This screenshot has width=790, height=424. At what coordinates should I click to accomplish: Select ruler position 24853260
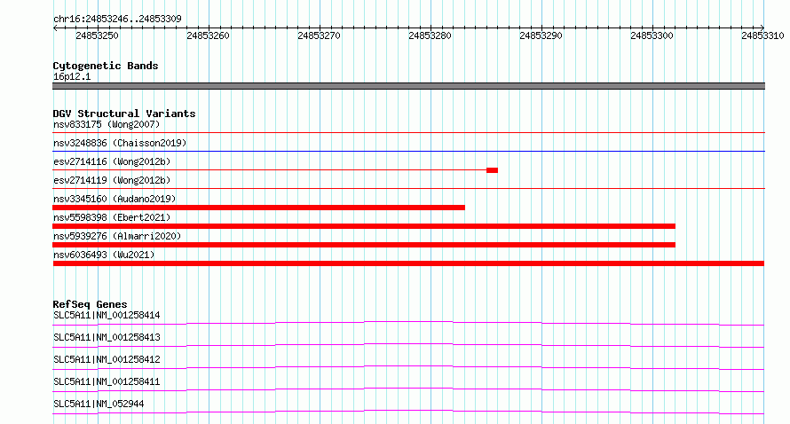point(208,35)
